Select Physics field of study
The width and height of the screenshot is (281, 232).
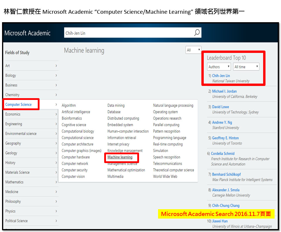point(11,211)
